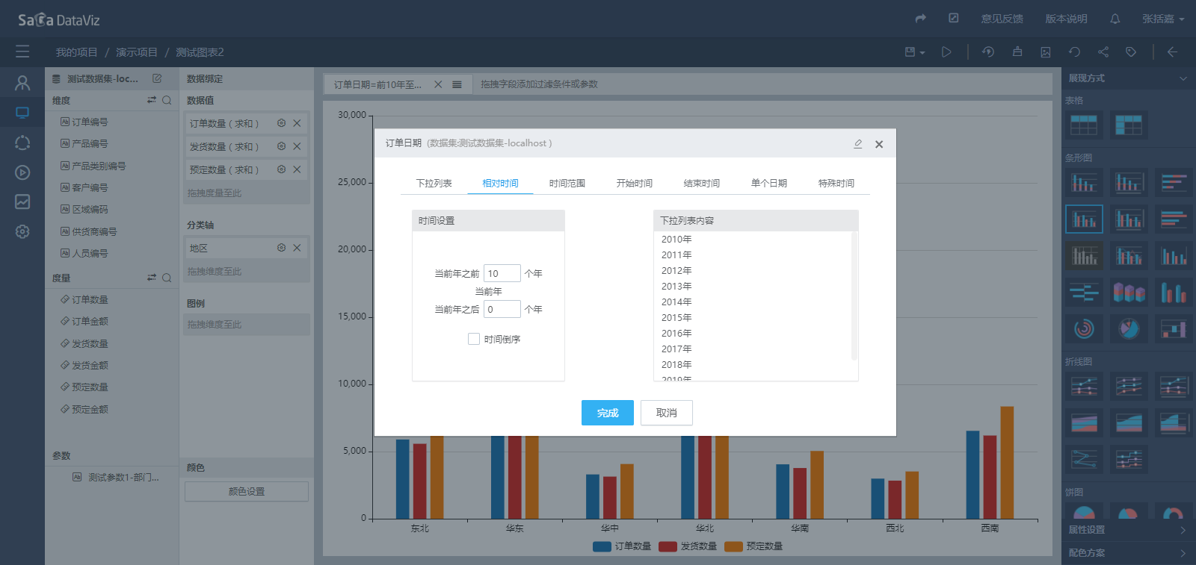Open the settings gear in left sidebar
The width and height of the screenshot is (1196, 565).
coord(22,231)
